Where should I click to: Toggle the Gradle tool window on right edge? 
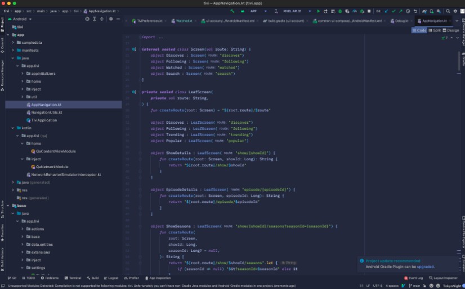click(x=463, y=59)
